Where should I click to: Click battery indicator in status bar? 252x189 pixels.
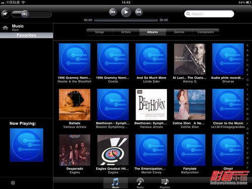pos(248,3)
